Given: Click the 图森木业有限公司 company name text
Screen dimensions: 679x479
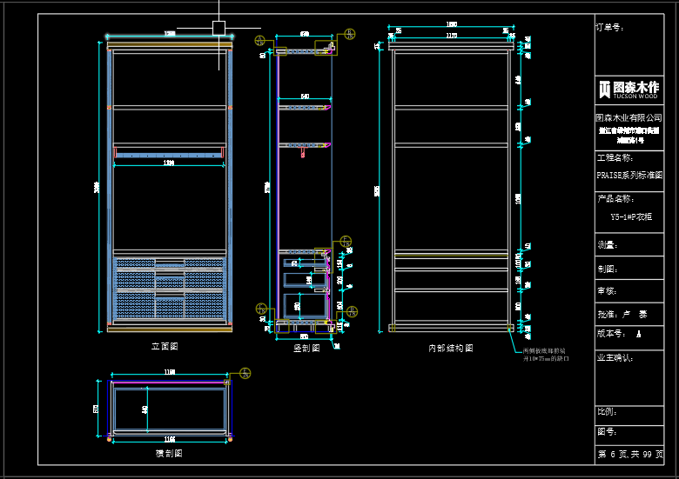Looking at the screenshot, I should click(x=629, y=117).
